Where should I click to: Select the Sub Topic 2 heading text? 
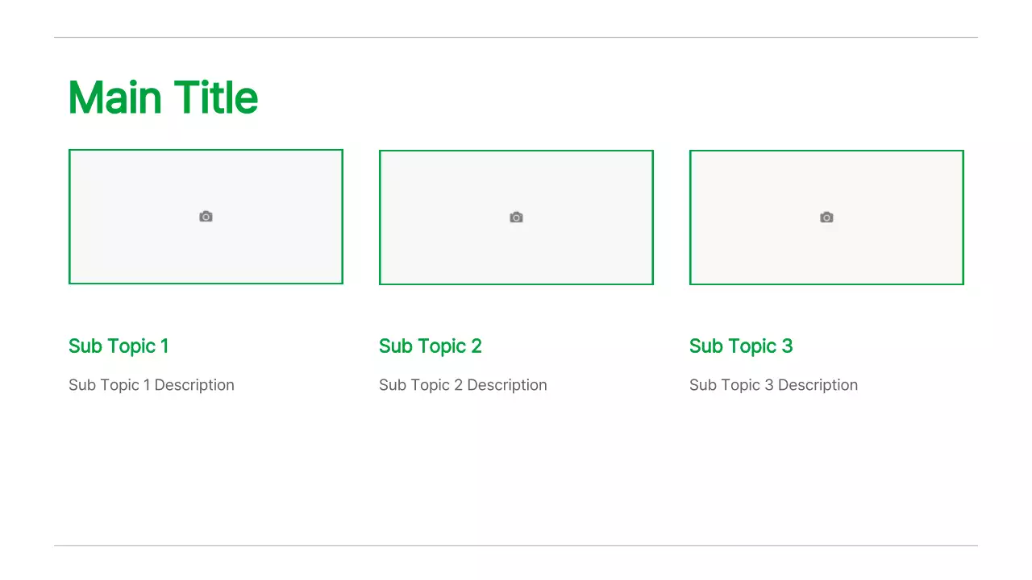coord(430,346)
